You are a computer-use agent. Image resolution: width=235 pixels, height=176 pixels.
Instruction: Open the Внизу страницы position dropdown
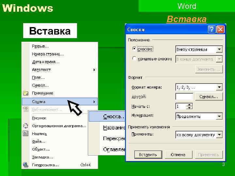tap(219, 50)
